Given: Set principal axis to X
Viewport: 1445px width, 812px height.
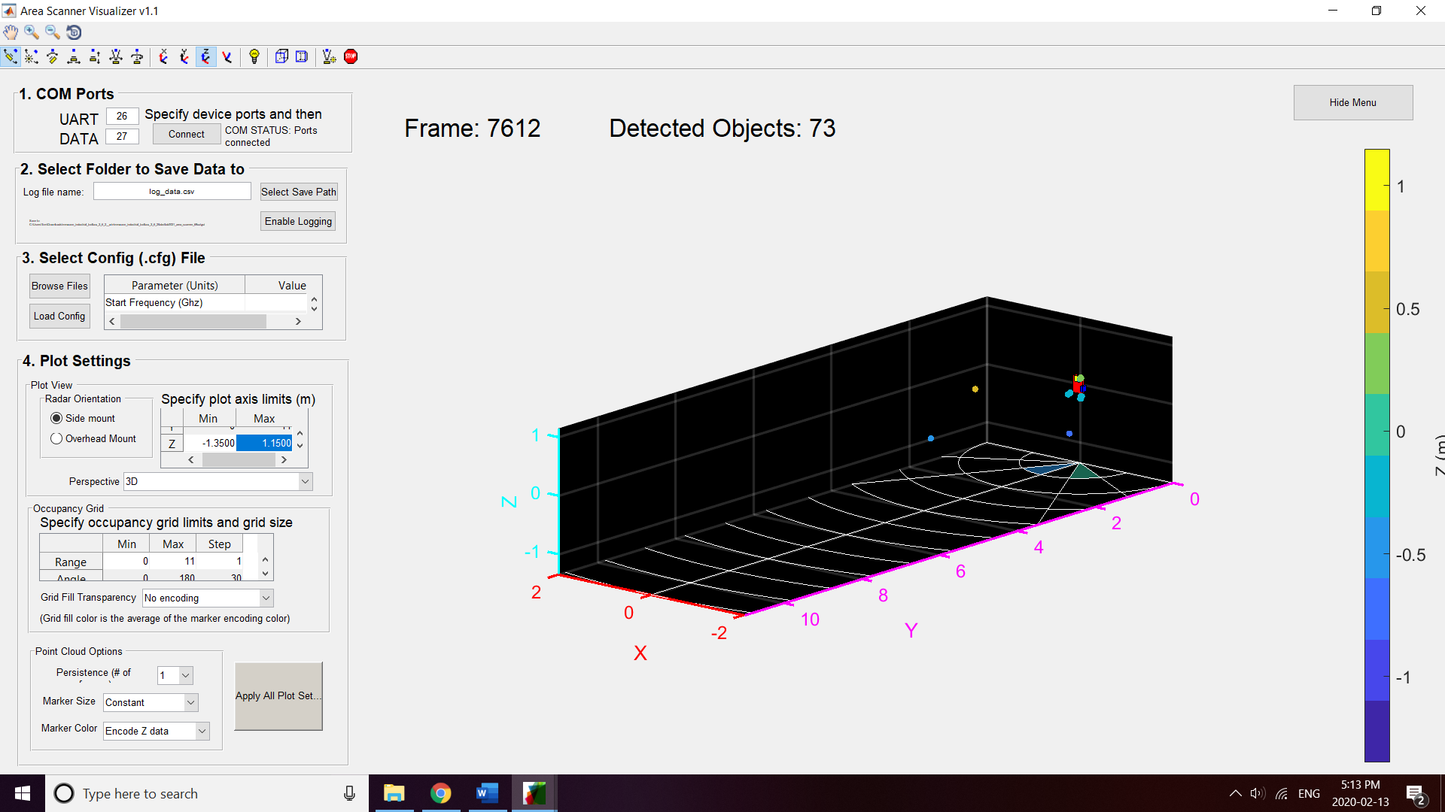Looking at the screenshot, I should (163, 57).
